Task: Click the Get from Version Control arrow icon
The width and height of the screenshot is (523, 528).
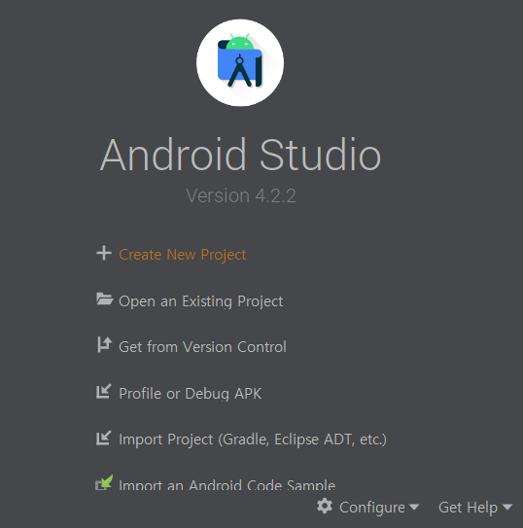Action: tap(104, 345)
